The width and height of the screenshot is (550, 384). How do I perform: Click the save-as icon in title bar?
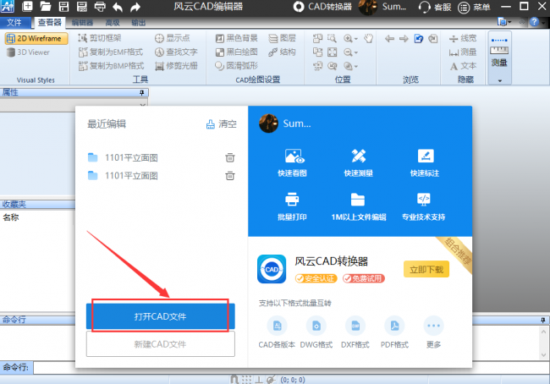(81, 6)
